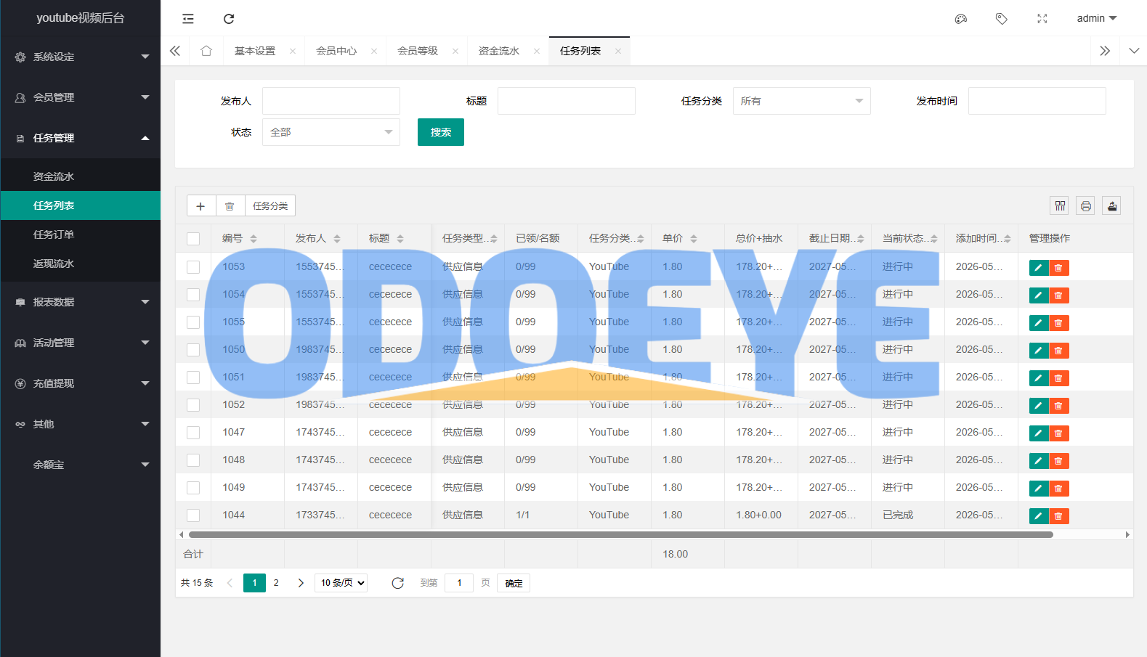Click the 任务分类 toolbar button

(x=270, y=206)
